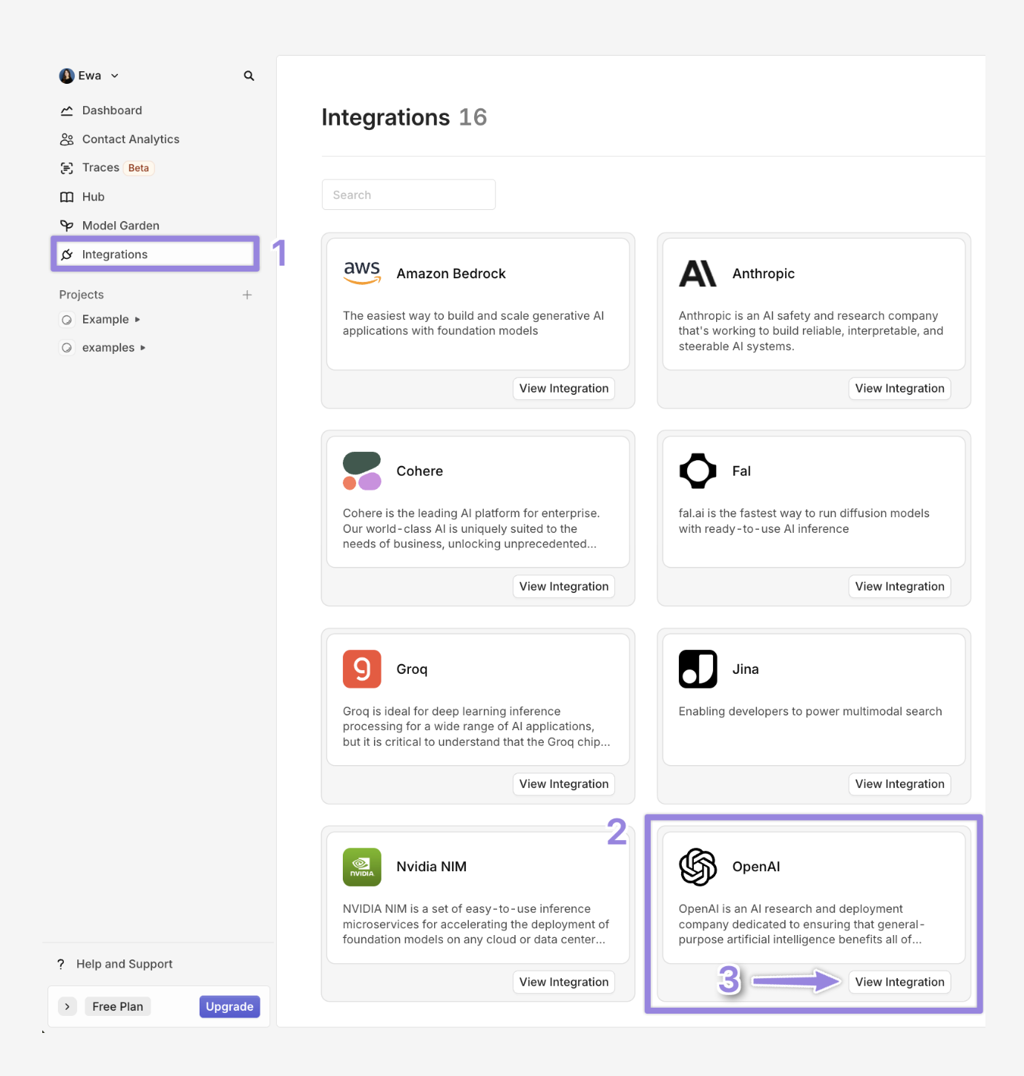Click the fal.ai description text
The image size is (1024, 1076).
pyautogui.click(x=804, y=521)
